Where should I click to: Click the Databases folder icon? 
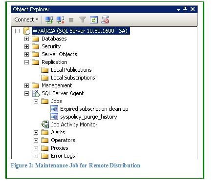36,39
